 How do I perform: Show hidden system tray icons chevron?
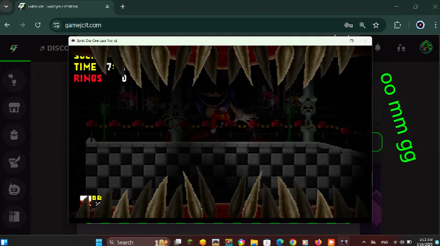(x=363, y=242)
